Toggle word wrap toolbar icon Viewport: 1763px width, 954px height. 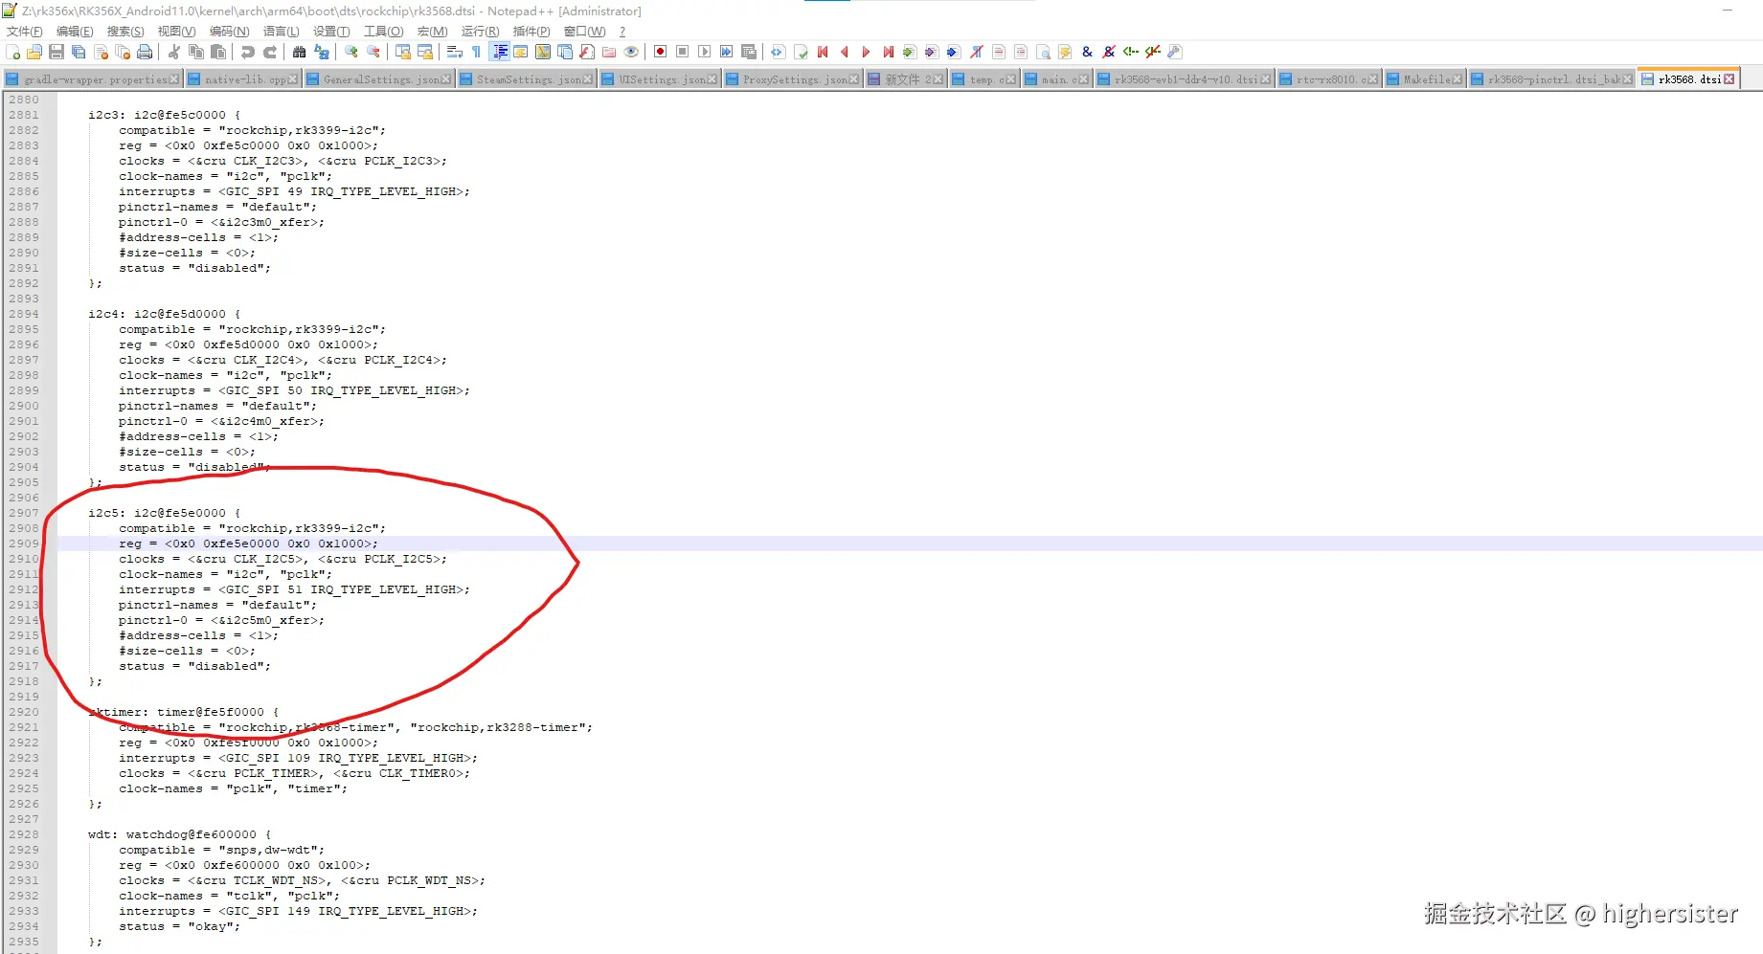pos(455,52)
